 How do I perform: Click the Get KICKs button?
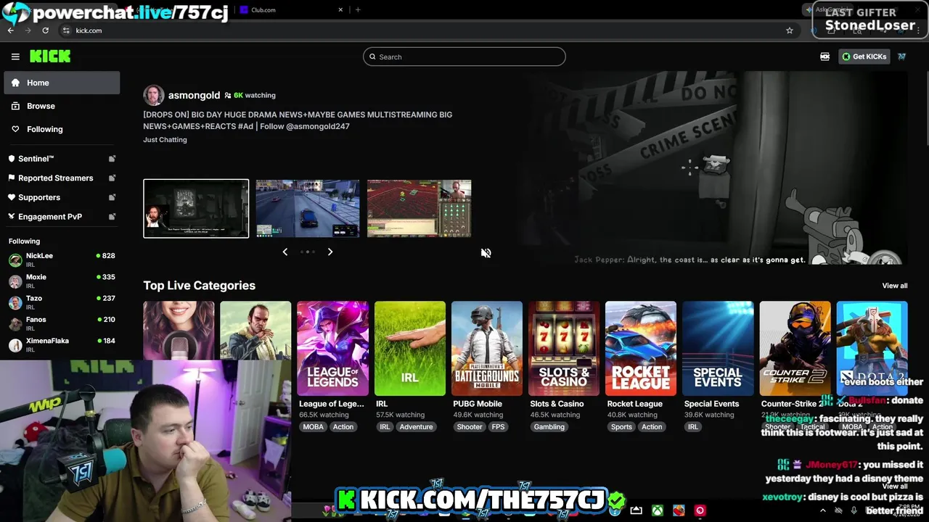864,57
